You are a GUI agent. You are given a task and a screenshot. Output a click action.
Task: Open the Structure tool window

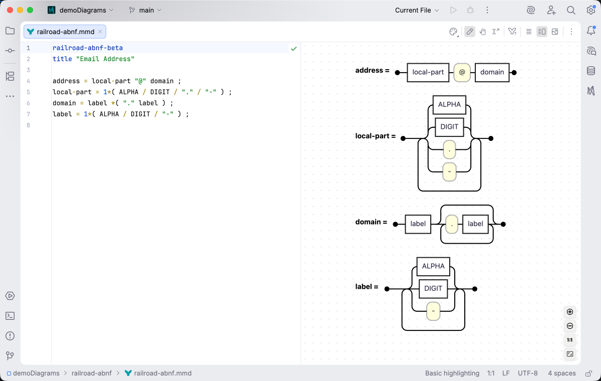10,76
